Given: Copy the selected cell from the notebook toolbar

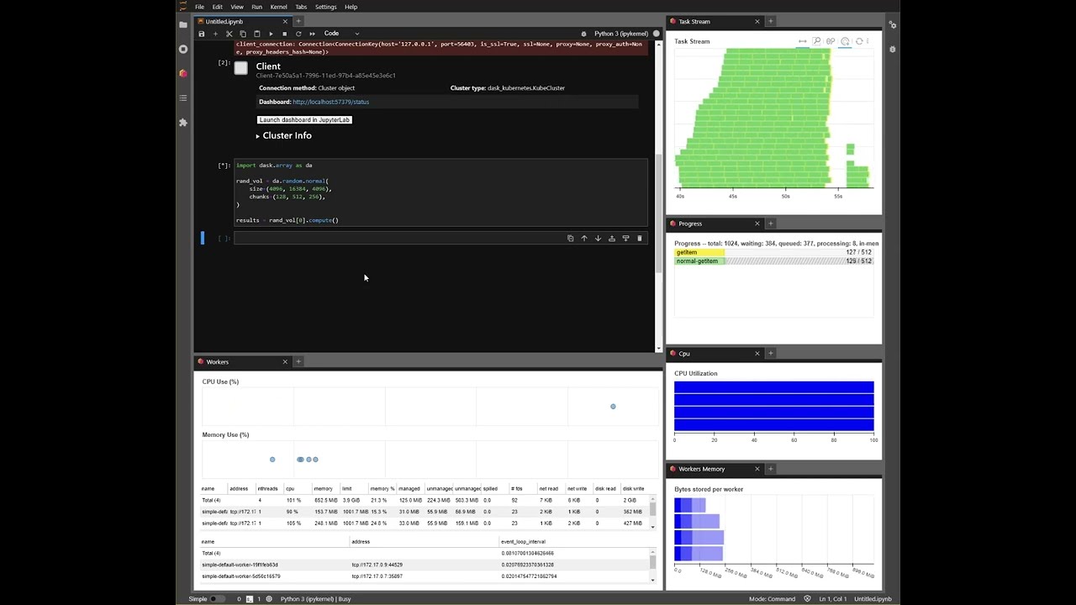Looking at the screenshot, I should pos(243,34).
